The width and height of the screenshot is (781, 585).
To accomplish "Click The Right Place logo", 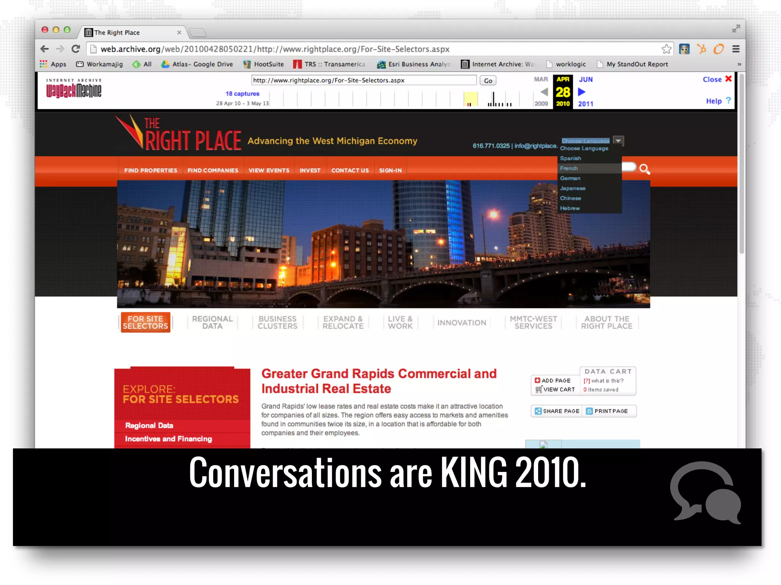I will 178,133.
